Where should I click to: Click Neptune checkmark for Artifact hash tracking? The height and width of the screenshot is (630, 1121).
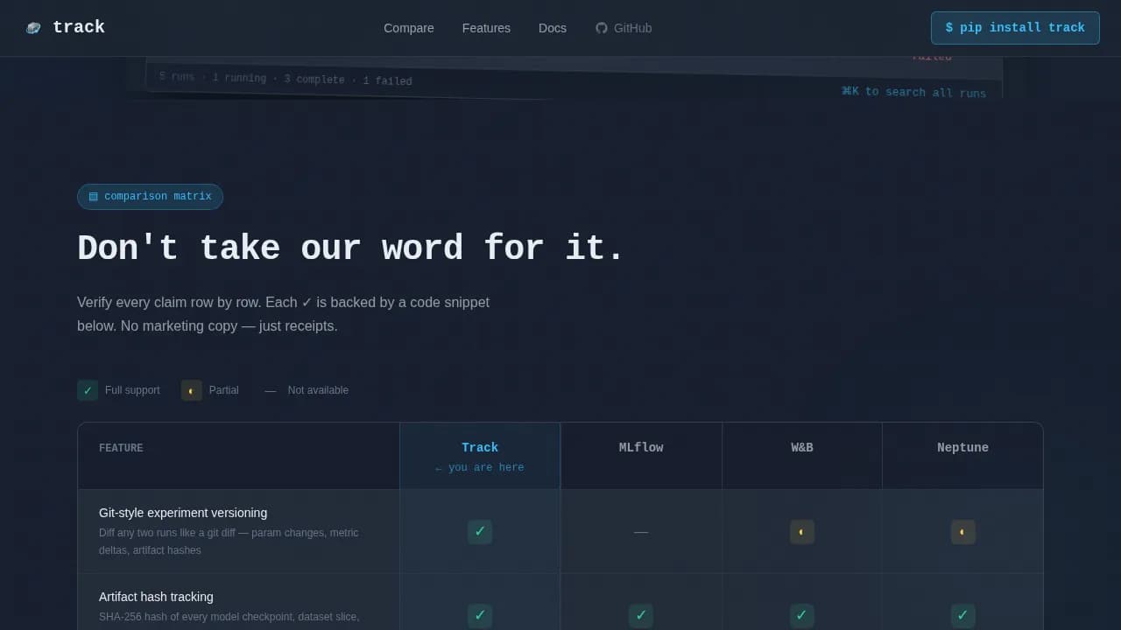(962, 615)
